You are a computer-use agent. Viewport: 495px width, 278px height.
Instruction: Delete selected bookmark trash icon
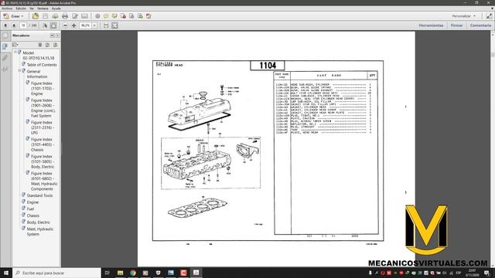[x=39, y=45]
